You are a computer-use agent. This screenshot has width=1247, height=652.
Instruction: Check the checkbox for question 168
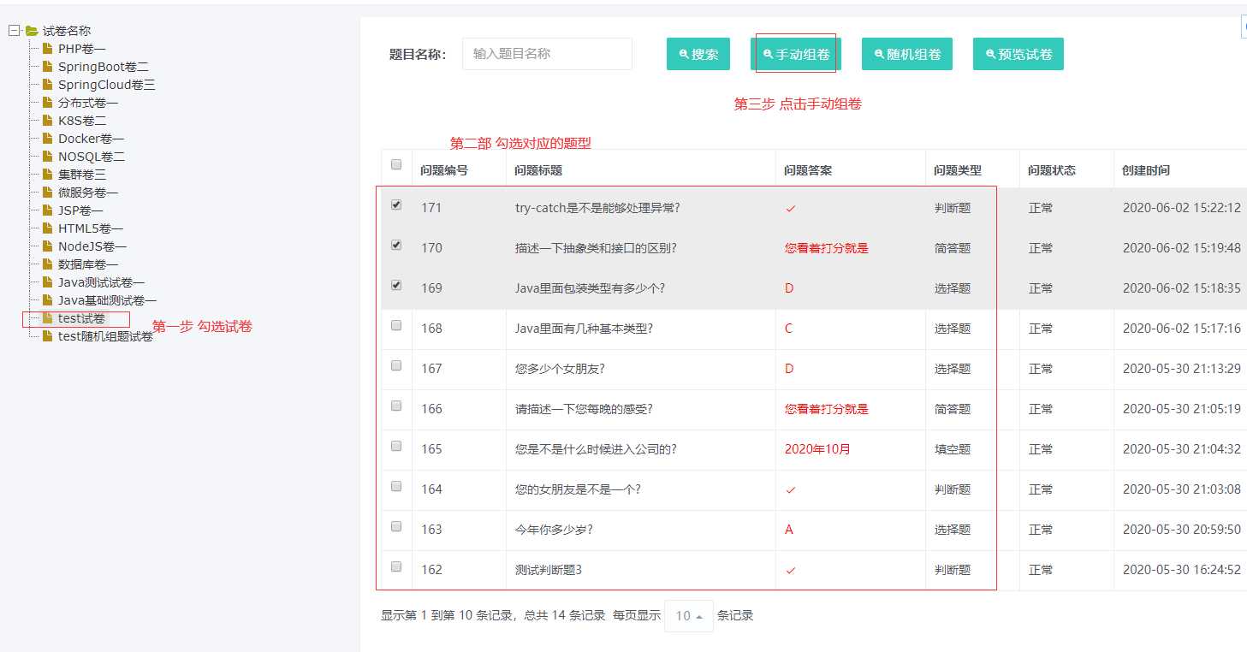(x=396, y=325)
